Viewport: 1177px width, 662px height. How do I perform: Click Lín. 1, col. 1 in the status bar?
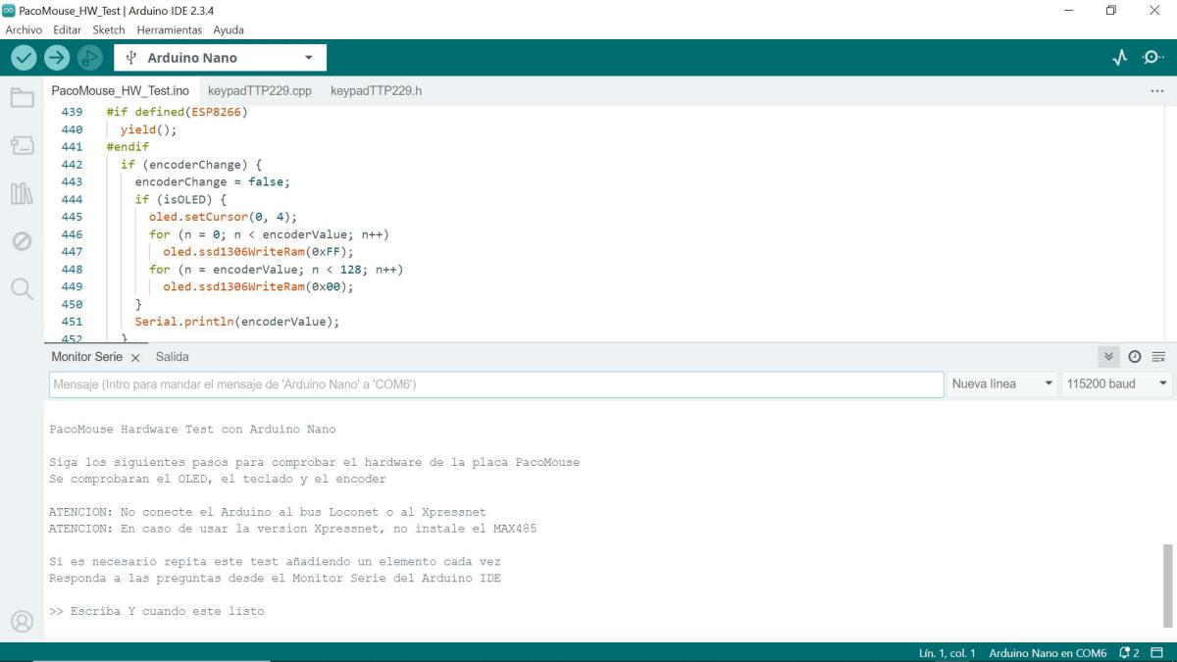pyautogui.click(x=947, y=653)
